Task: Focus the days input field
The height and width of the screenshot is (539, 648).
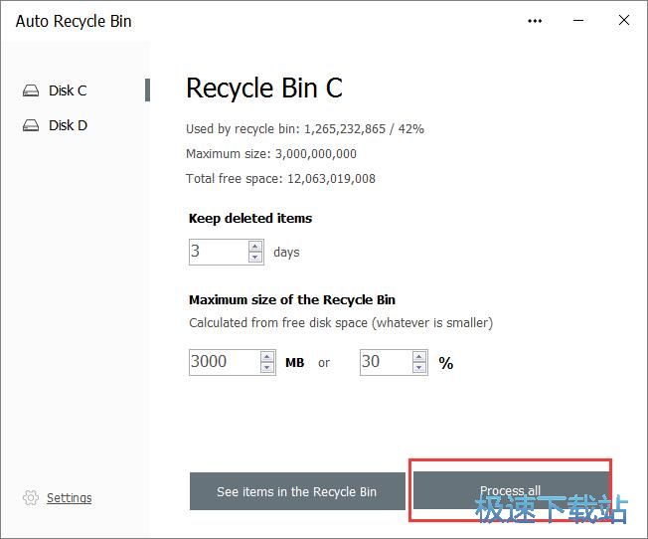Action: pyautogui.click(x=219, y=252)
